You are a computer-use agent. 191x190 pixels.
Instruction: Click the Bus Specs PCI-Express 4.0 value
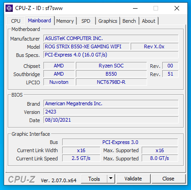(x=111, y=55)
